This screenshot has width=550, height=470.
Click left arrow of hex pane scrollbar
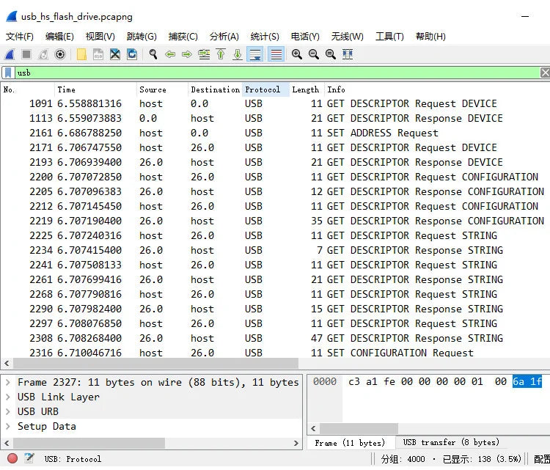pyautogui.click(x=314, y=428)
